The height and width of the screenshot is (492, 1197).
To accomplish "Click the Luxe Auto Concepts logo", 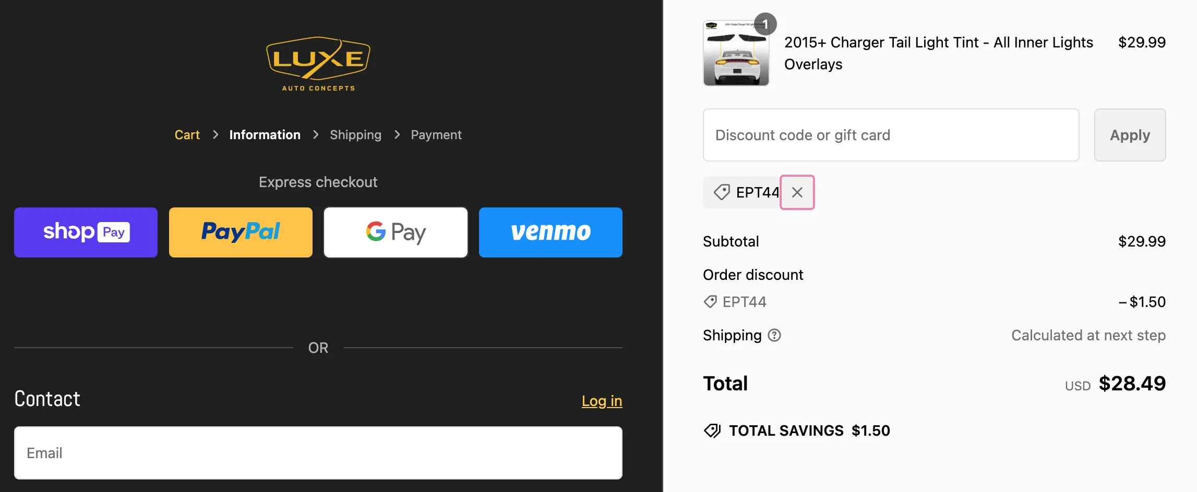I will click(318, 64).
